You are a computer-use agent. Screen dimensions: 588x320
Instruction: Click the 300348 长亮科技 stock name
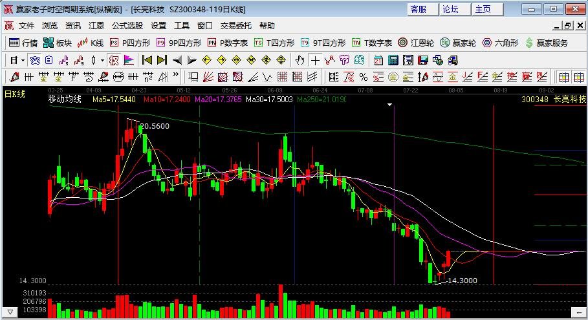tap(554, 99)
